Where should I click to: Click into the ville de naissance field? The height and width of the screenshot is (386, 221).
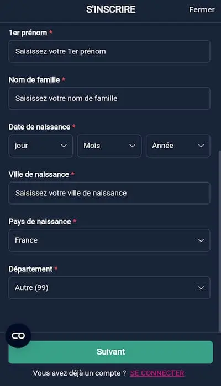109,193
